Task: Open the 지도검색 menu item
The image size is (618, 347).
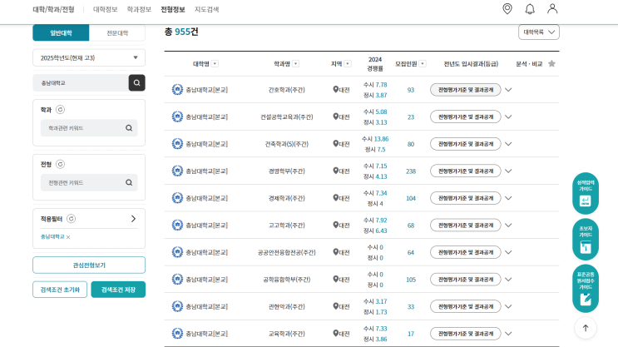Action: [x=207, y=9]
